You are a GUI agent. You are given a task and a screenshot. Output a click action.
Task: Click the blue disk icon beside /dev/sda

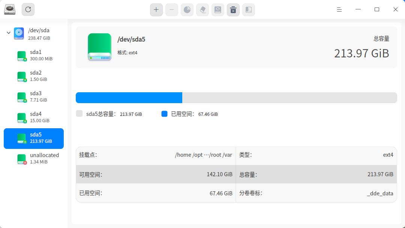click(x=19, y=34)
